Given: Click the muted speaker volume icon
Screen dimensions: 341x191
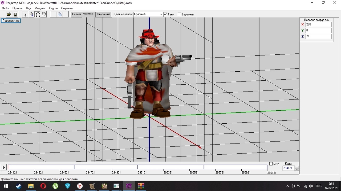Looking at the screenshot, I should tap(311, 186).
